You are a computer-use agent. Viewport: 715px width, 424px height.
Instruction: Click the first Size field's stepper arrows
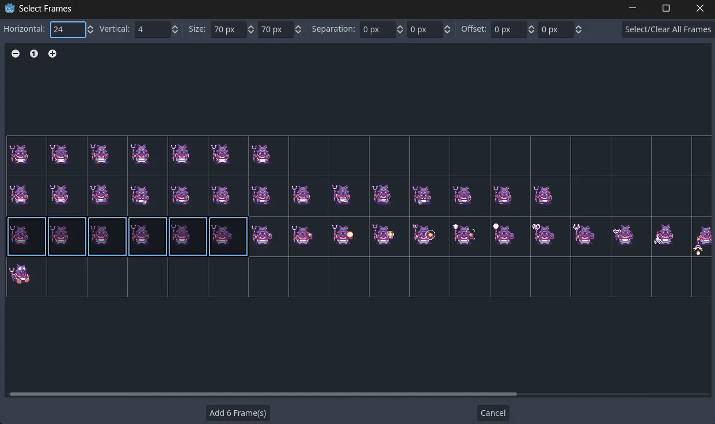pos(251,29)
